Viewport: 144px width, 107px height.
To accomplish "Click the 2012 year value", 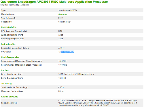I will [60, 18].
